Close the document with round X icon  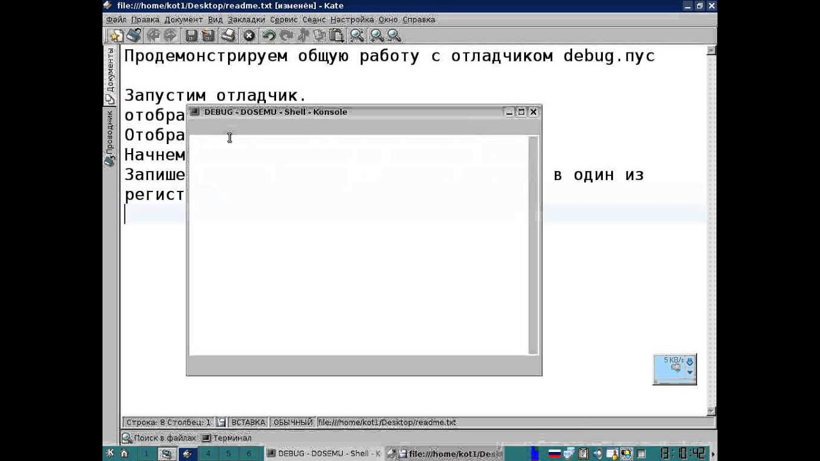pos(249,36)
